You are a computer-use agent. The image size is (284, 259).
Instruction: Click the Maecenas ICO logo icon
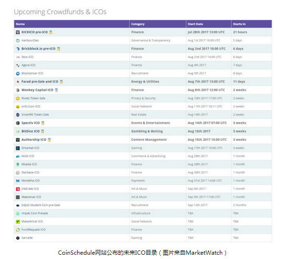(18, 197)
